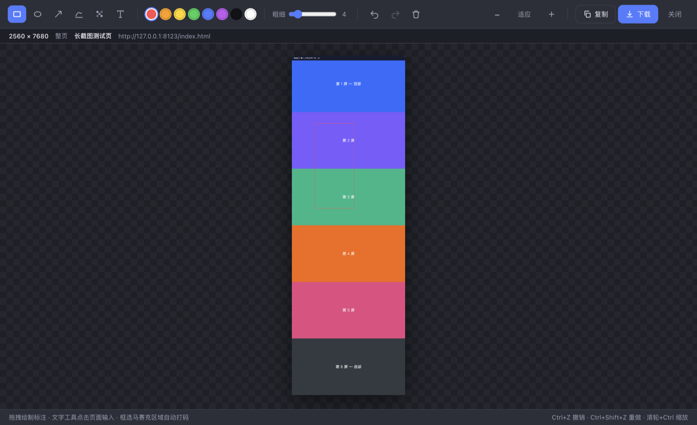Viewport: 697px width, 425px height.
Task: Click the 长截图测试页 page title
Action: click(x=93, y=36)
